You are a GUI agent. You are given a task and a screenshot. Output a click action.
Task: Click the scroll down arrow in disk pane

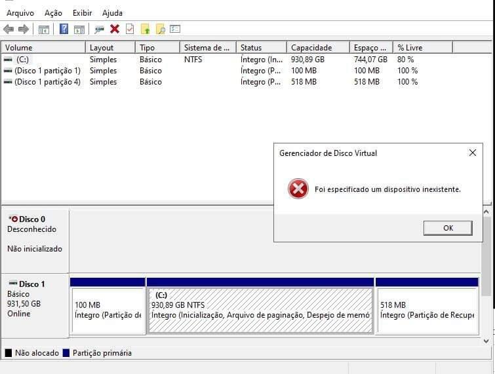pyautogui.click(x=486, y=341)
